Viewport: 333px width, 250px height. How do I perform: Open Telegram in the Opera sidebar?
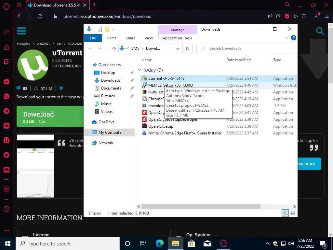(x=7, y=111)
